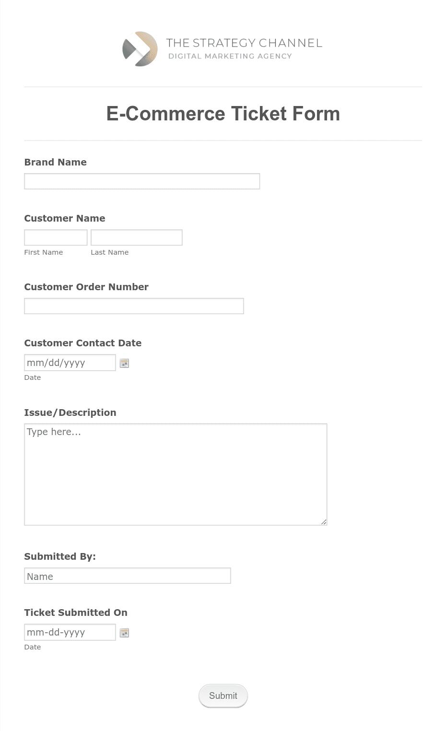
Task: Select the First Name input box
Action: tap(56, 237)
